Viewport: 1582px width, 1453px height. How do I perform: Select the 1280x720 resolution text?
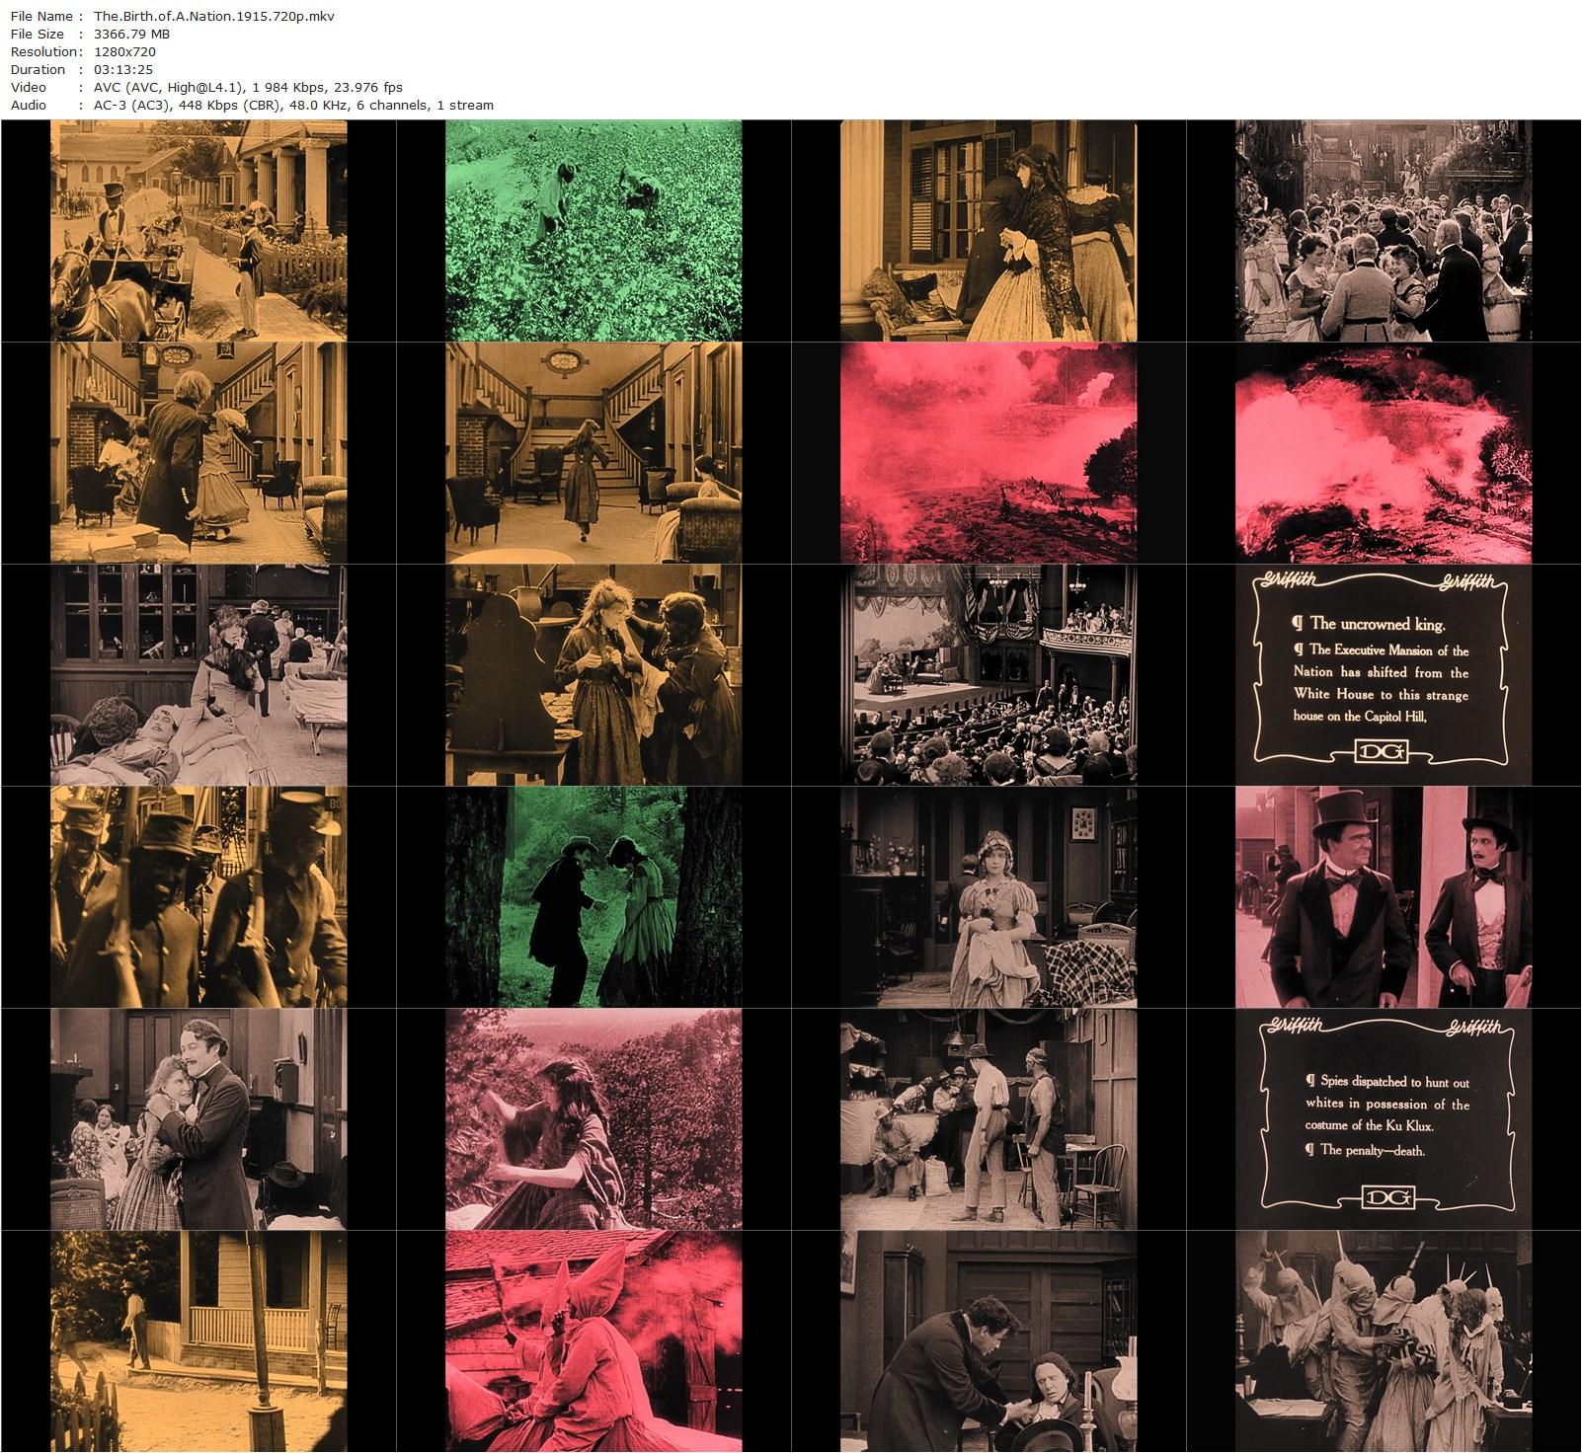[x=124, y=52]
